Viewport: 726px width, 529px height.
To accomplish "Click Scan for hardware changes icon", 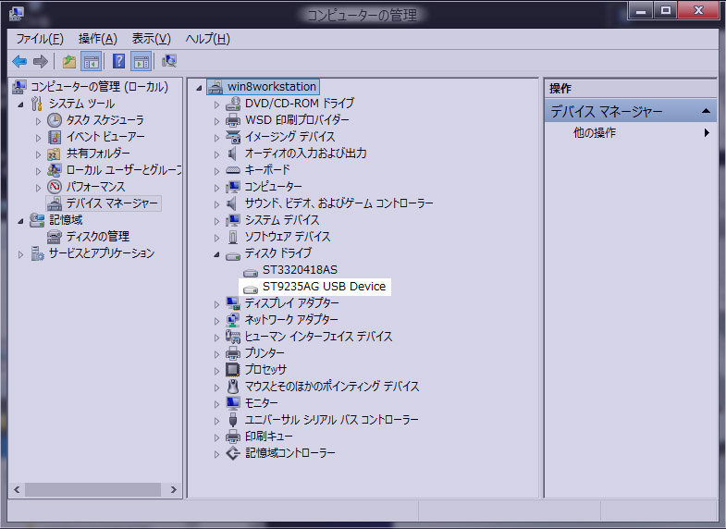I will [169, 61].
